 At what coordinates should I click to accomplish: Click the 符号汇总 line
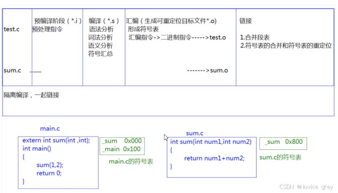[100, 54]
